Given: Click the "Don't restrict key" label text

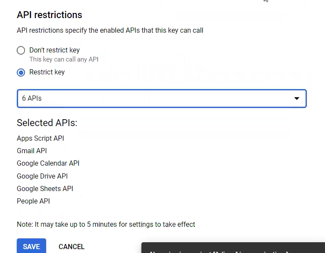Looking at the screenshot, I should (x=54, y=50).
